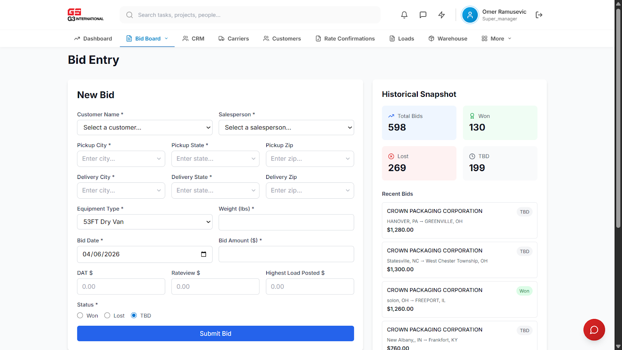Click the G3 International logo

click(86, 15)
